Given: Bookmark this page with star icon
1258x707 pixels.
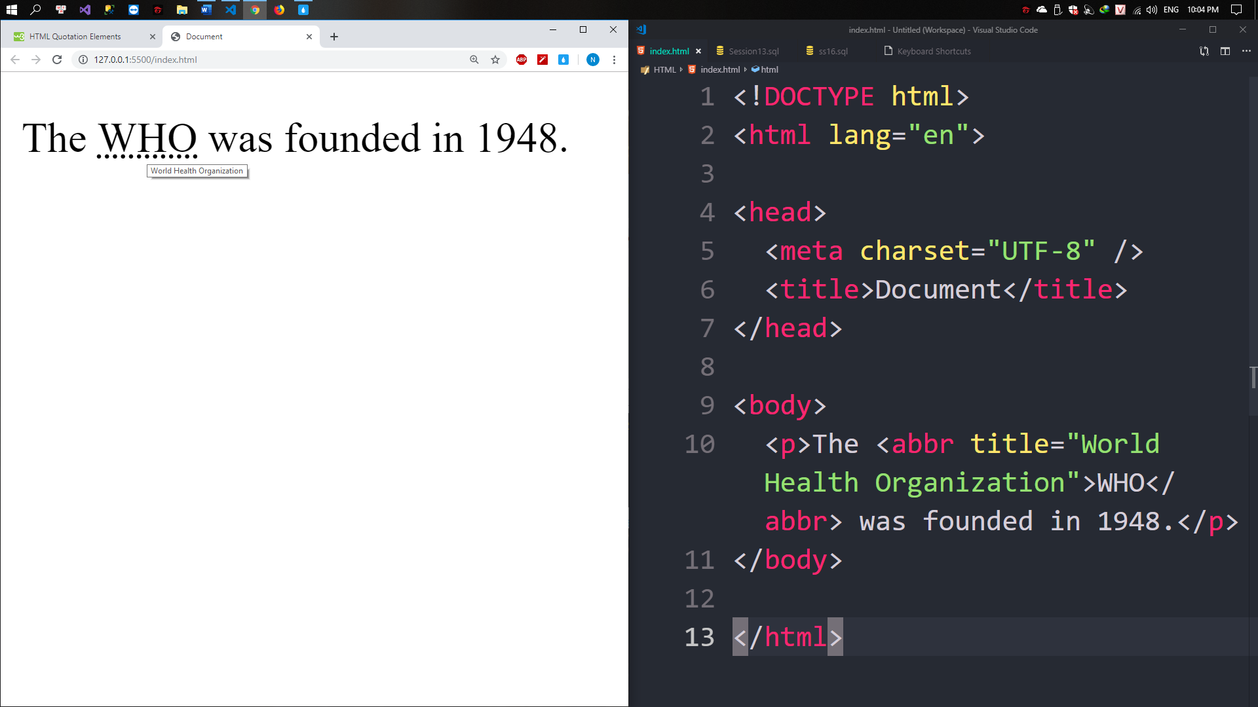Looking at the screenshot, I should (x=495, y=60).
